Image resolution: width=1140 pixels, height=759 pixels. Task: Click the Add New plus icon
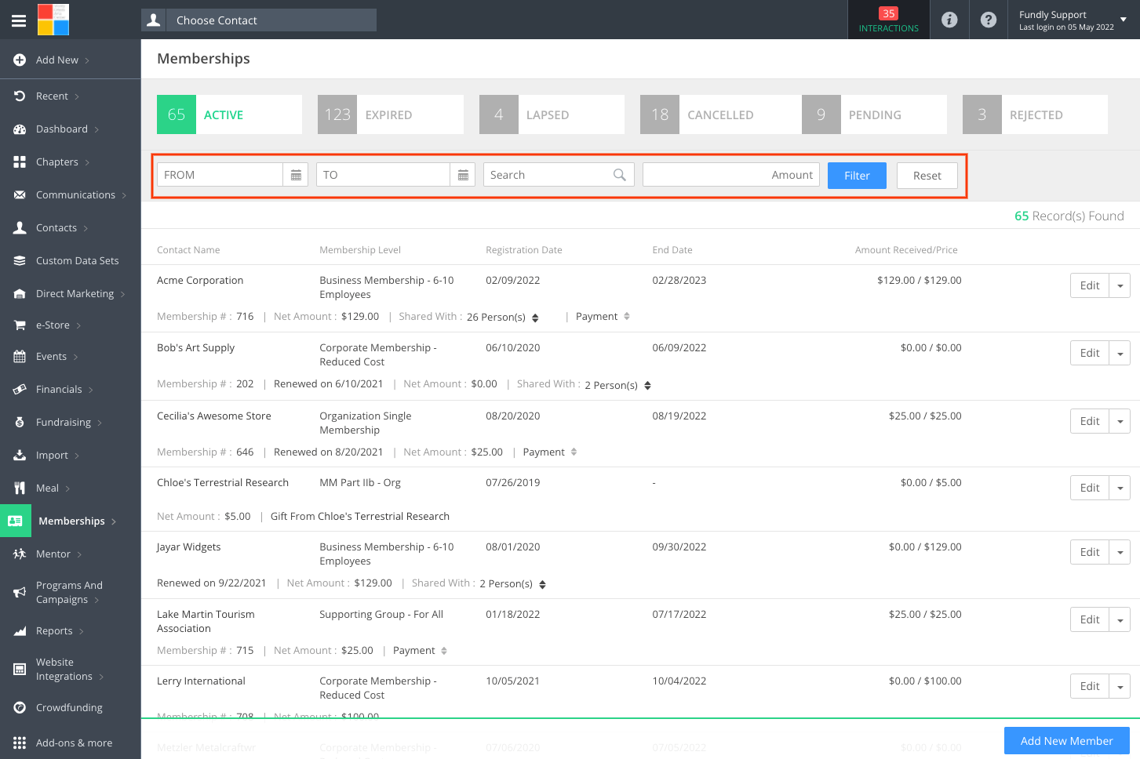tap(20, 60)
